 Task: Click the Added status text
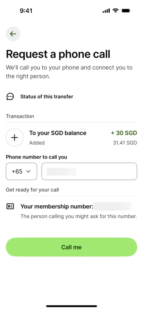pos(37,143)
